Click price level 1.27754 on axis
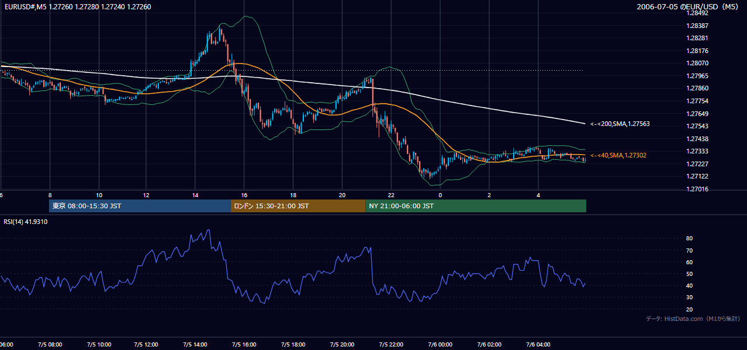 pyautogui.click(x=698, y=101)
